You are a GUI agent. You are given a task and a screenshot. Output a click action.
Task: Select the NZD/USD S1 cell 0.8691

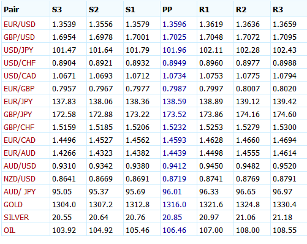(137, 179)
